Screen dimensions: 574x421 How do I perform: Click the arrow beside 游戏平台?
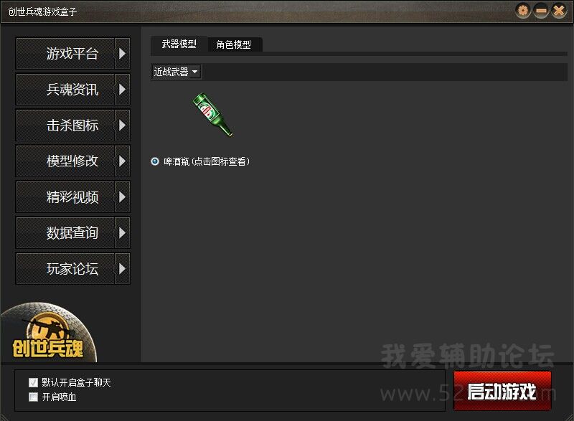click(122, 54)
